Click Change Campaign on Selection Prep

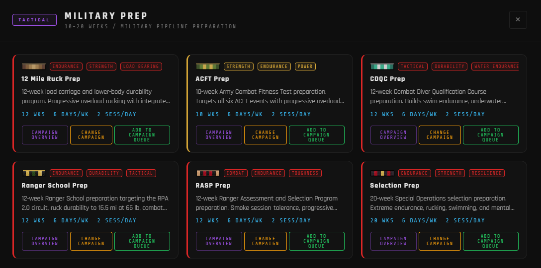pos(440,241)
